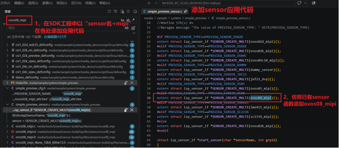Viewport: 339px width, 148px height.
Task: Open results in editor link
Action: [x=55, y=37]
